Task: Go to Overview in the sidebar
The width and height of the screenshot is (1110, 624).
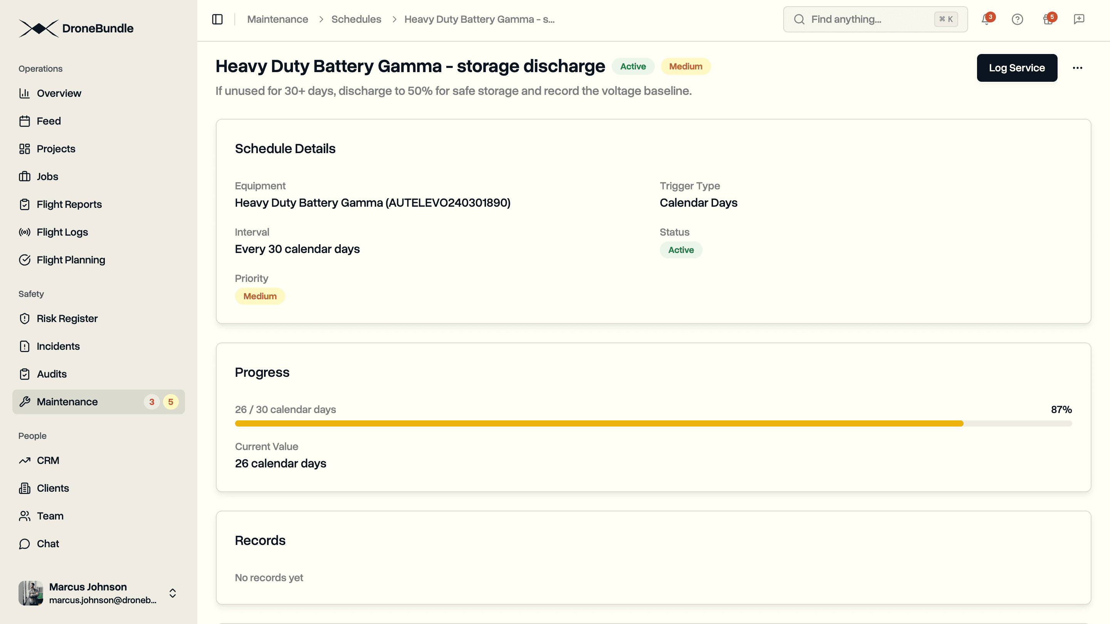Action: tap(99, 93)
